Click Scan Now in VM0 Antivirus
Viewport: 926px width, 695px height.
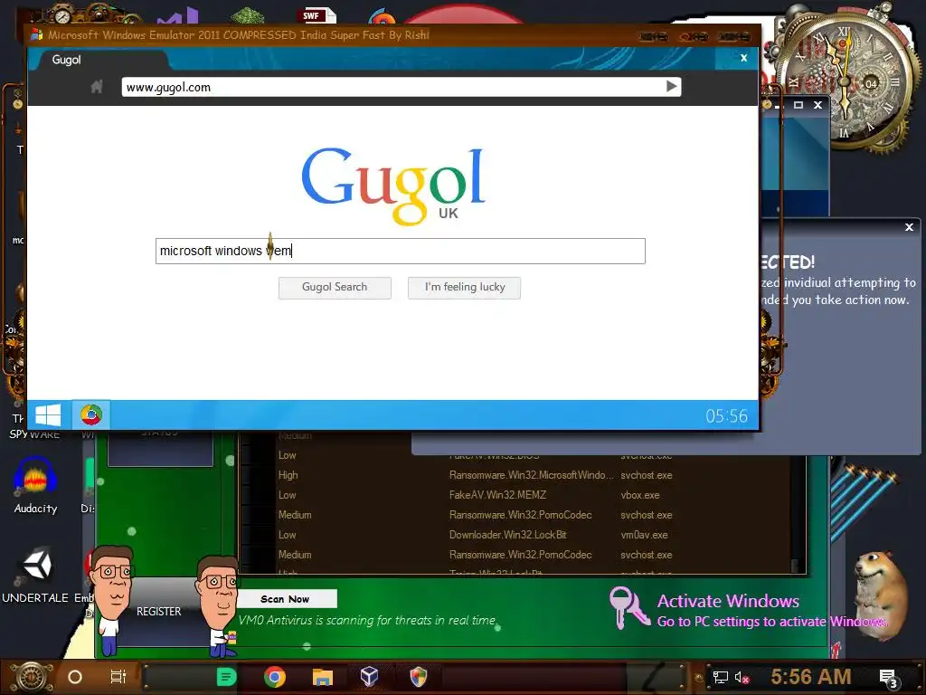pos(286,599)
